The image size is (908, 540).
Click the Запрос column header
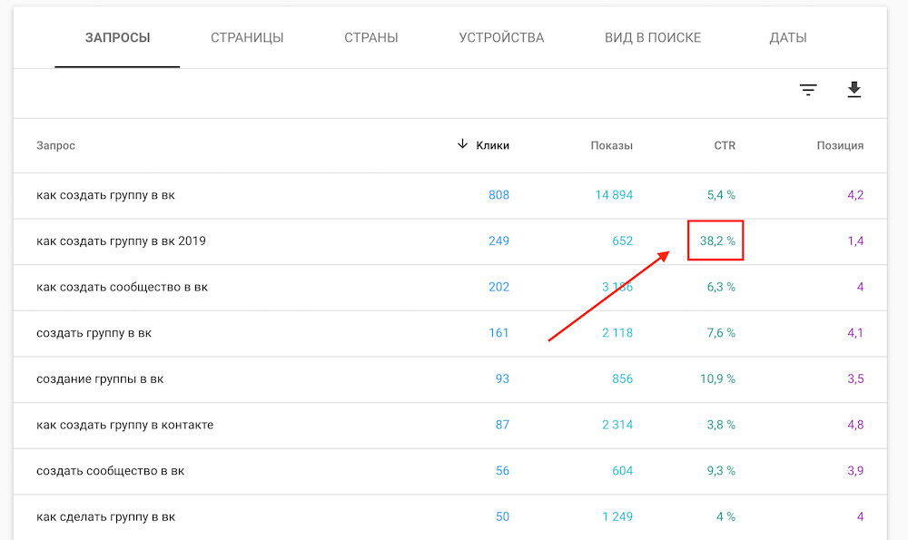55,144
